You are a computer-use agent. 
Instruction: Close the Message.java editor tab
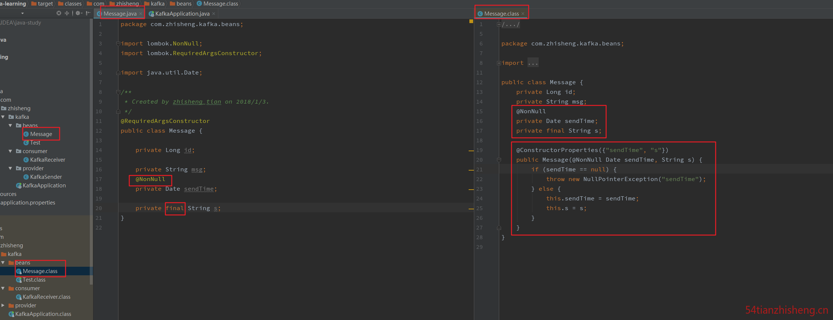coord(141,14)
